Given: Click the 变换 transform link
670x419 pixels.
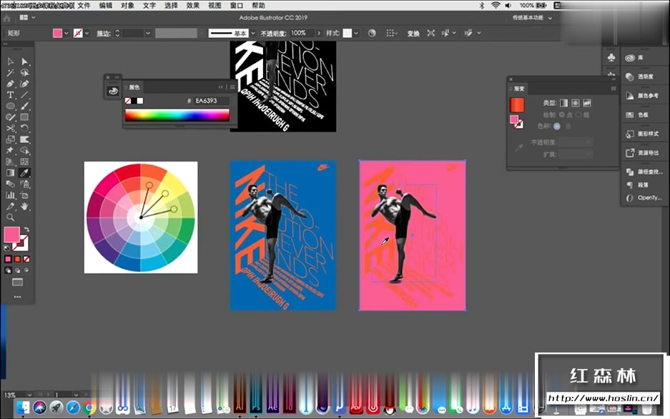Looking at the screenshot, I should click(413, 34).
